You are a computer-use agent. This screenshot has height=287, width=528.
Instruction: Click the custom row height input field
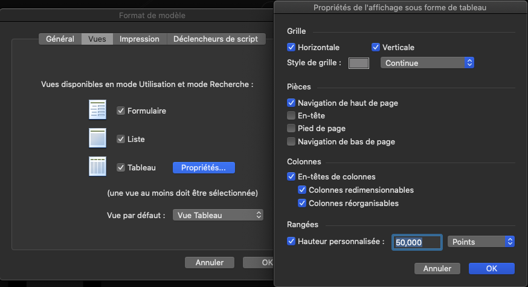point(416,242)
